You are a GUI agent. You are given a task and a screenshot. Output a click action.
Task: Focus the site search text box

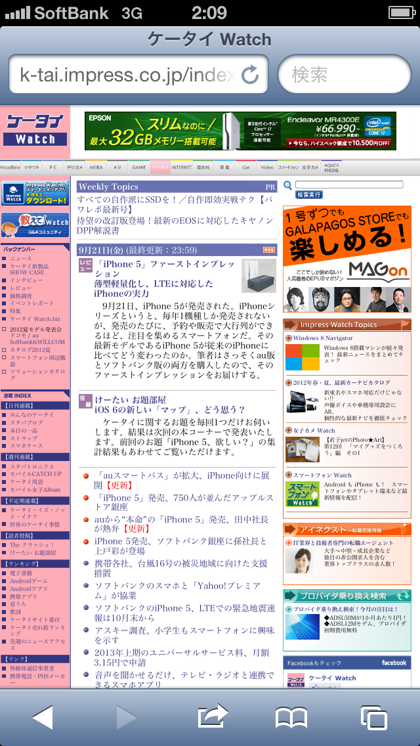pos(349,185)
